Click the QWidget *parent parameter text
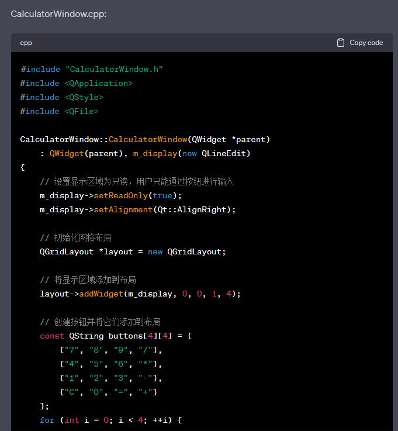Image resolution: width=398 pixels, height=431 pixels. click(229, 140)
